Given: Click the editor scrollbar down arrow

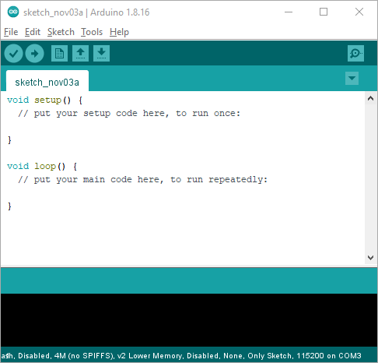Looking at the screenshot, I should 370,258.
